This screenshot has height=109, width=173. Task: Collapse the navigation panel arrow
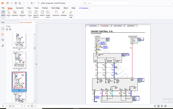point(36,64)
